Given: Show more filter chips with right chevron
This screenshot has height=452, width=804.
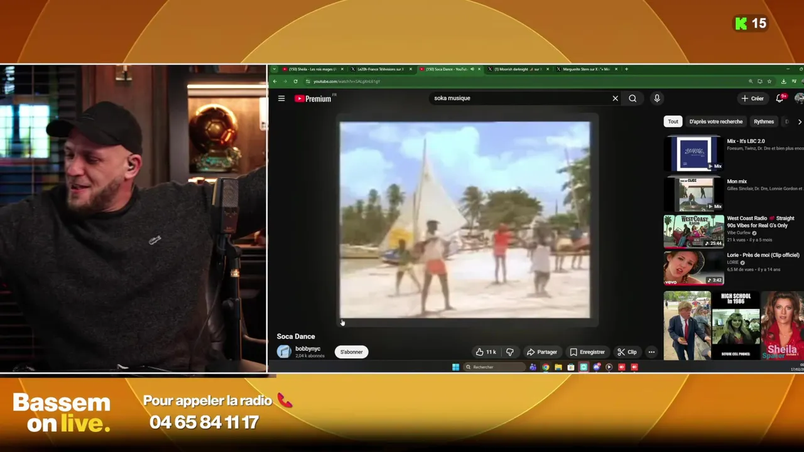Looking at the screenshot, I should pyautogui.click(x=800, y=122).
